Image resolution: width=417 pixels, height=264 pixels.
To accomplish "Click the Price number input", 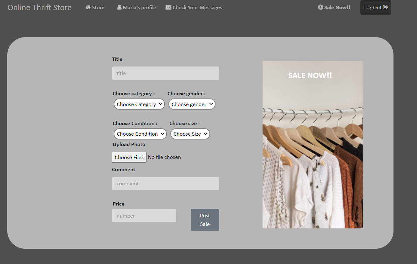I will point(144,215).
